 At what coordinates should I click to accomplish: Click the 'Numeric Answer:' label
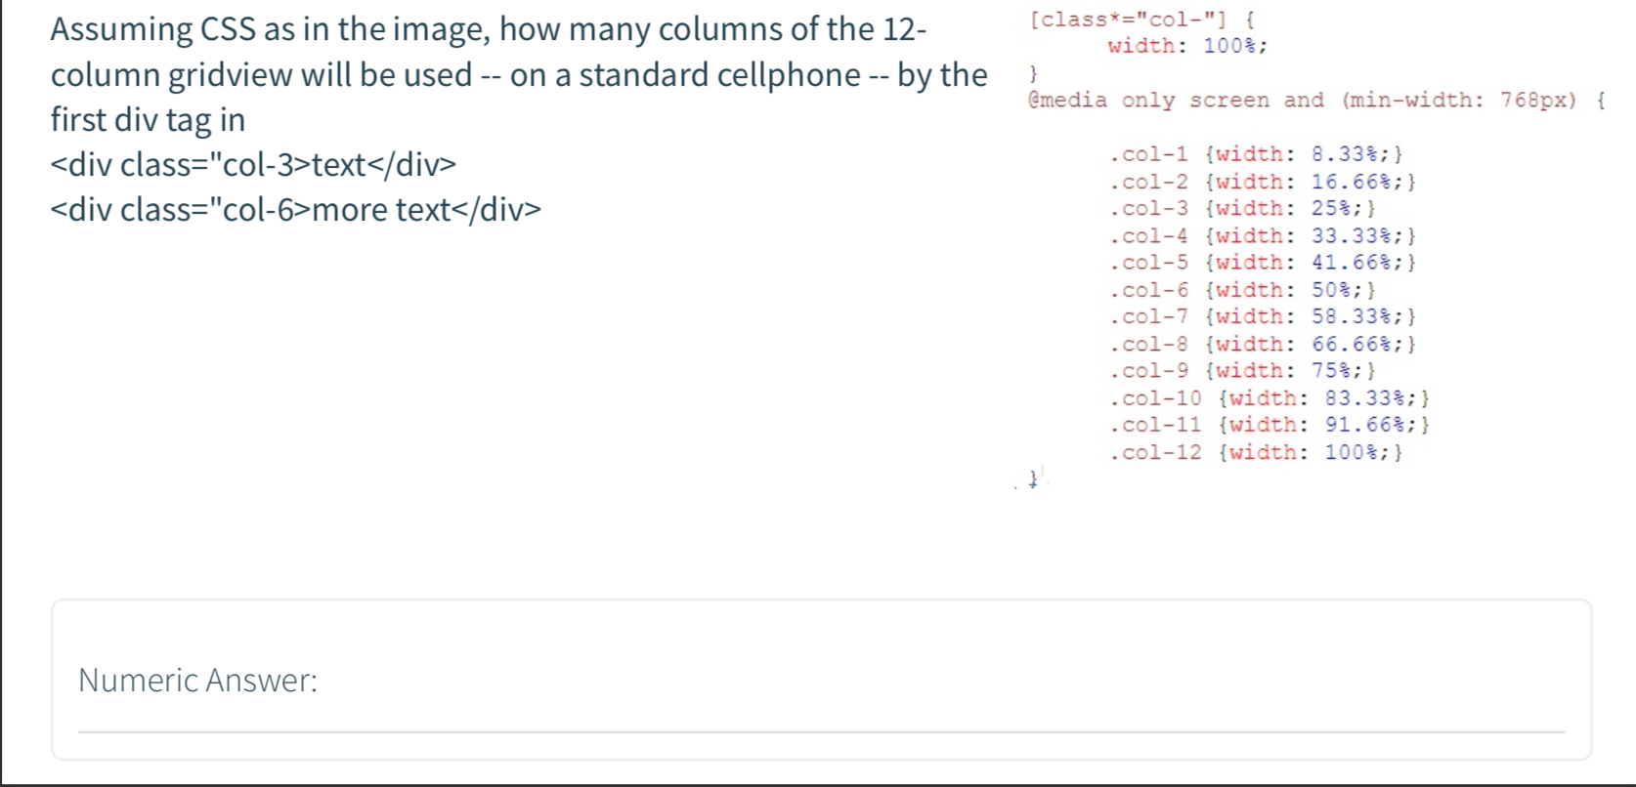[x=198, y=681]
